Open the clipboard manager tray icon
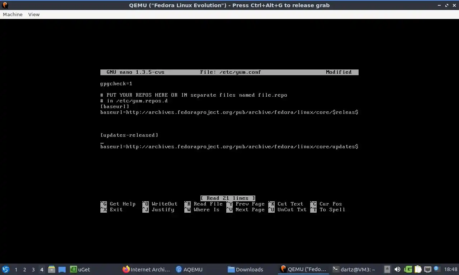 [x=418, y=269]
